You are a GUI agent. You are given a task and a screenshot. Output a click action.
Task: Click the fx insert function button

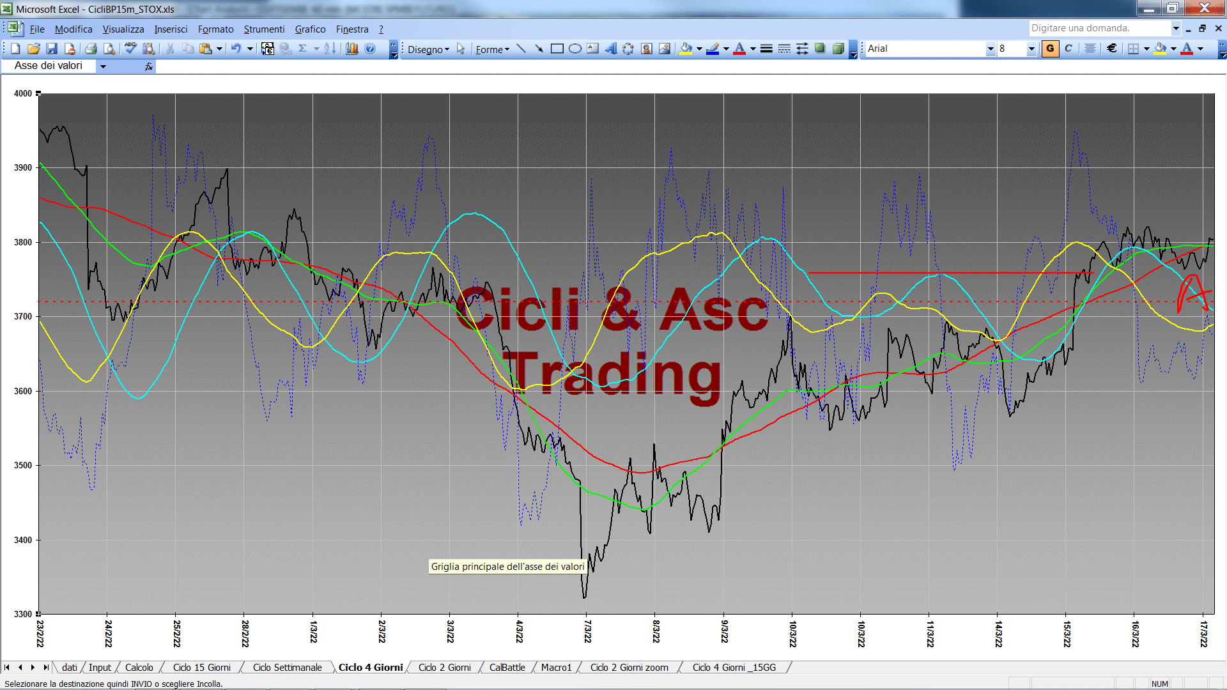149,66
